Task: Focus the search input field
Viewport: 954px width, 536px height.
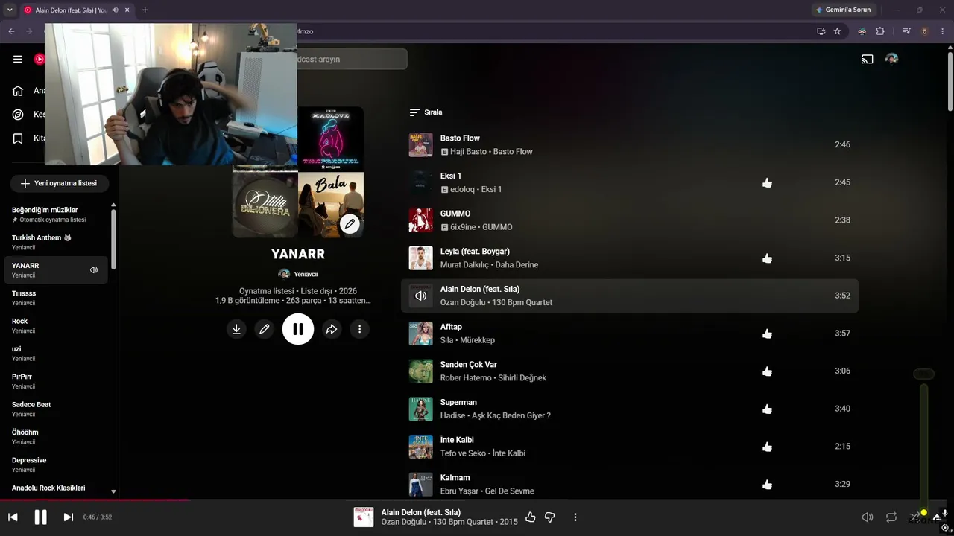Action: (352, 59)
